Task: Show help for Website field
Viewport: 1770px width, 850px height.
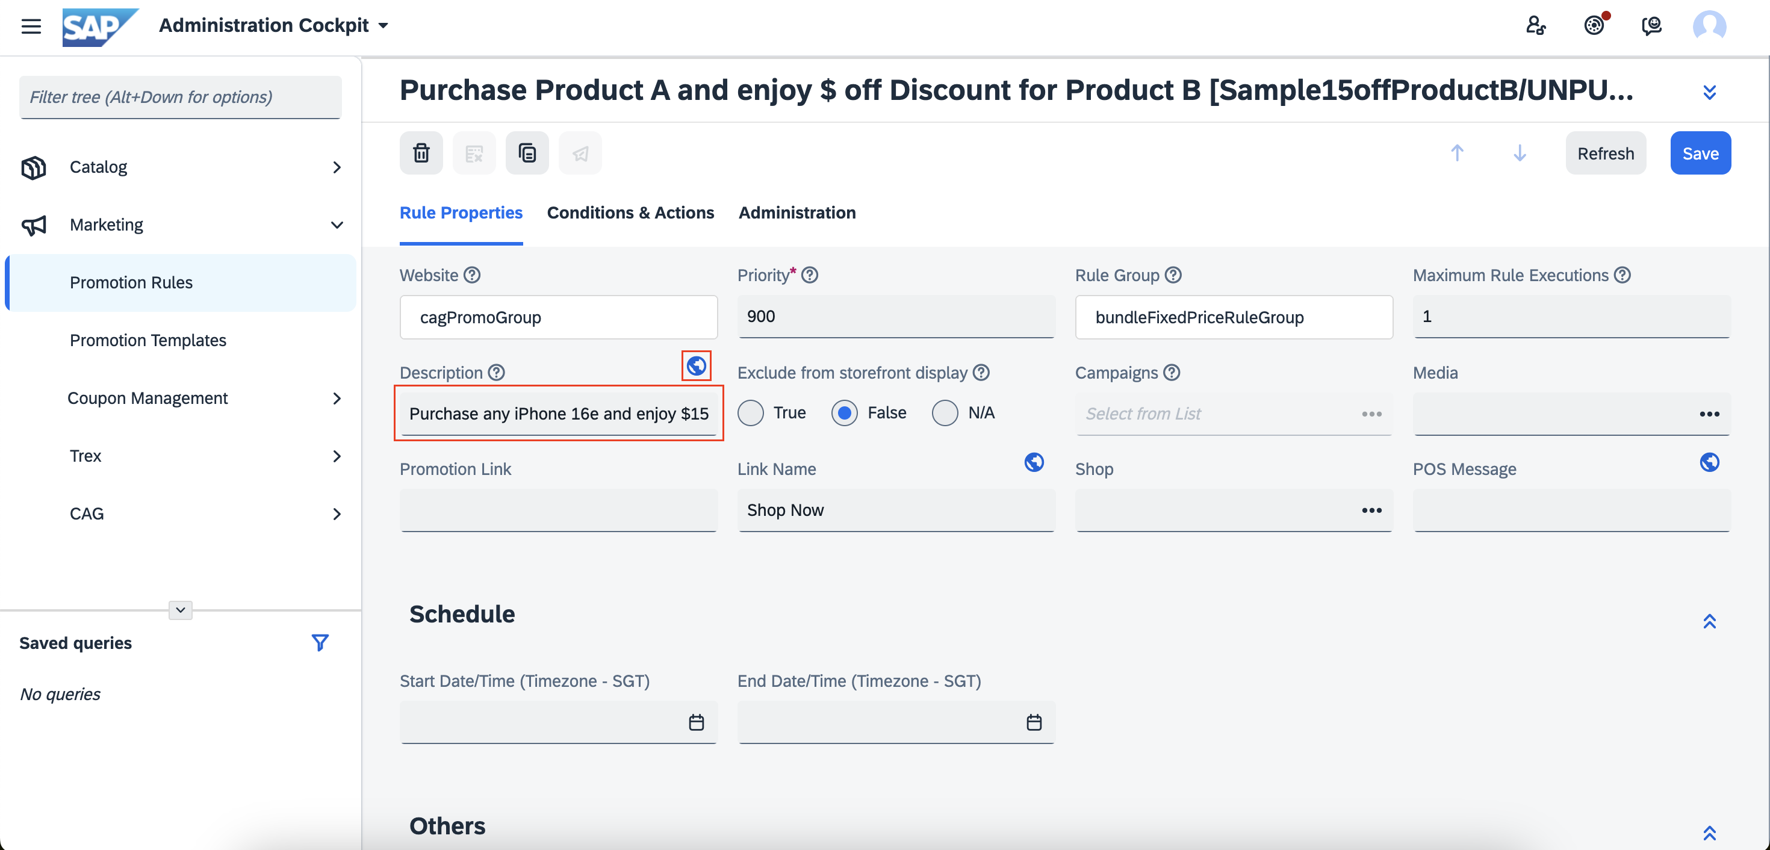Action: (472, 275)
